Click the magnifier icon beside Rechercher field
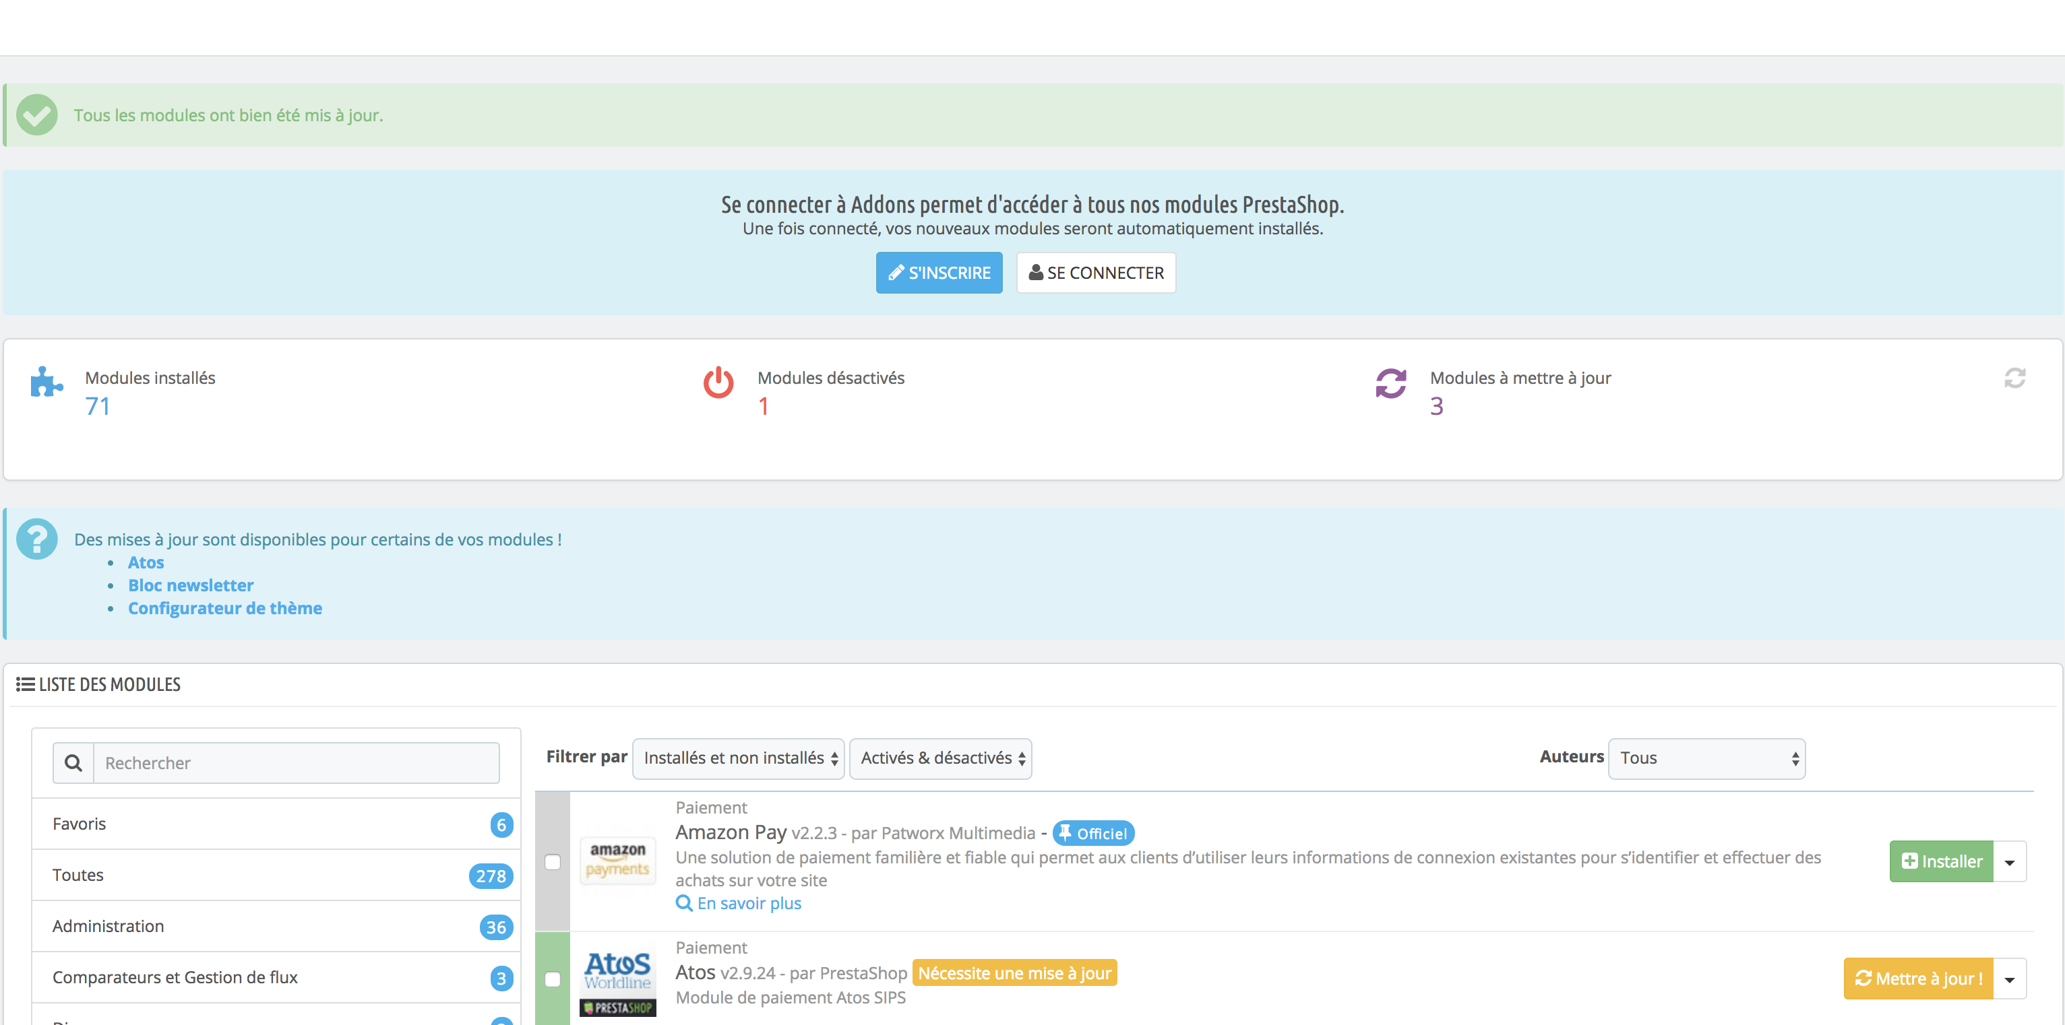Image resolution: width=2065 pixels, height=1025 pixels. coord(73,763)
